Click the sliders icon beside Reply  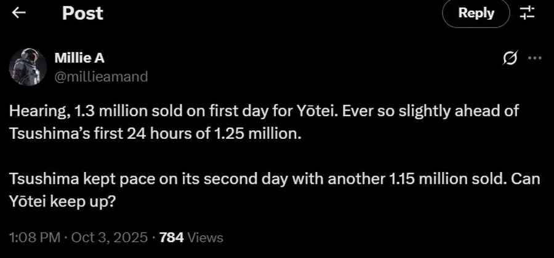pos(528,13)
